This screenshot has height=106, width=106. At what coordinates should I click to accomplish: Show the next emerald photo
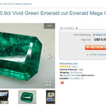50,56
